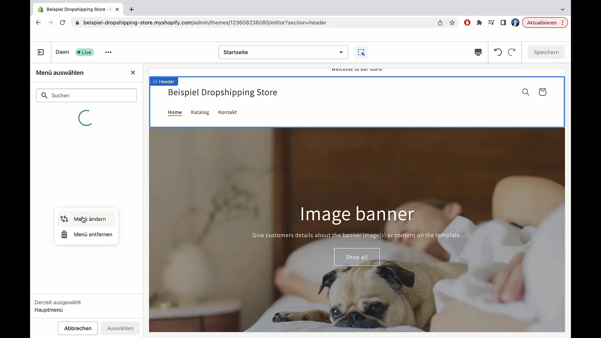Open the Kontakt navigation link
The image size is (601, 338).
(x=227, y=112)
